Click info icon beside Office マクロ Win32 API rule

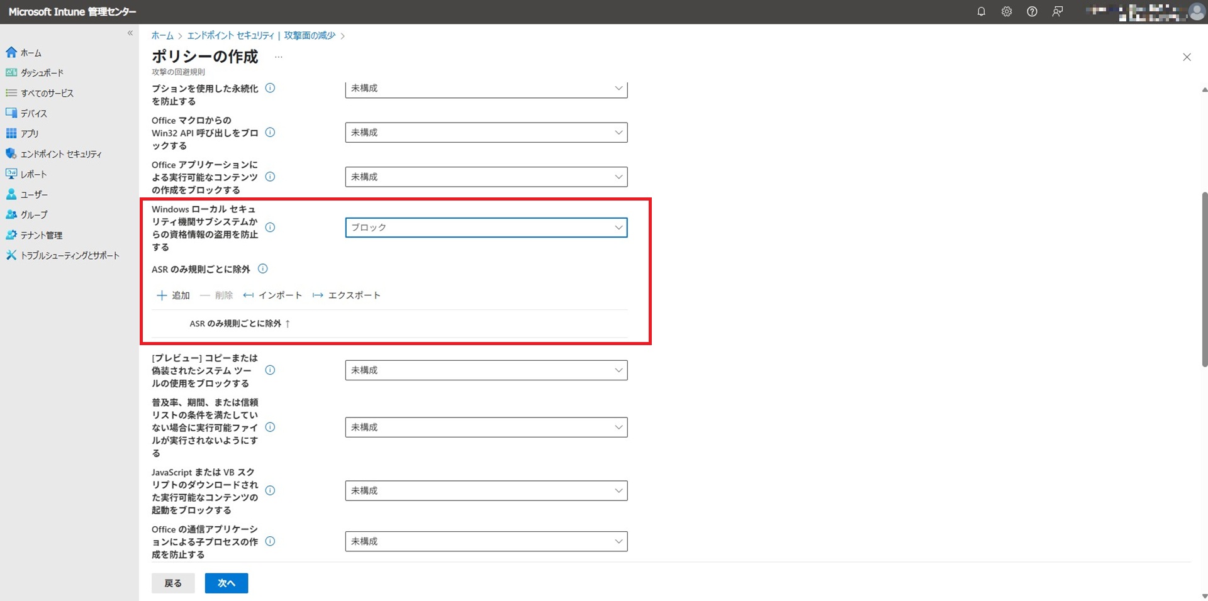[270, 133]
